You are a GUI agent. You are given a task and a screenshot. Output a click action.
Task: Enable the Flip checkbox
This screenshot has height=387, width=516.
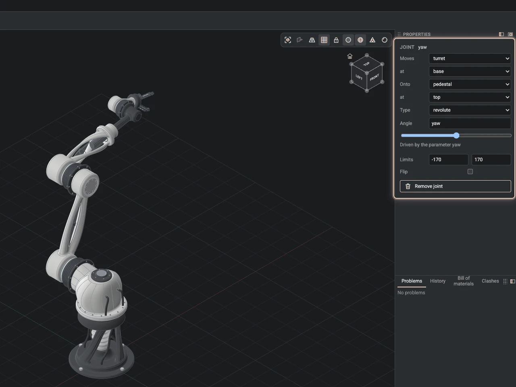(470, 172)
